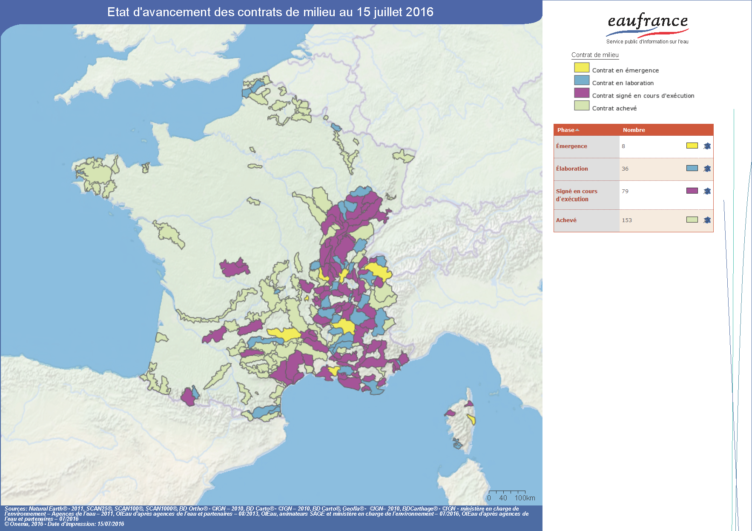
Task: Click the value 8 in the Nombre column
Action: coord(623,146)
